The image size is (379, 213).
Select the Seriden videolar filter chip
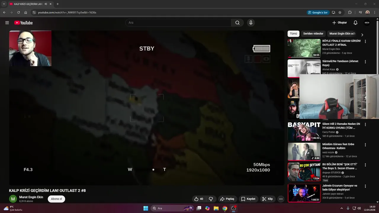(x=313, y=34)
